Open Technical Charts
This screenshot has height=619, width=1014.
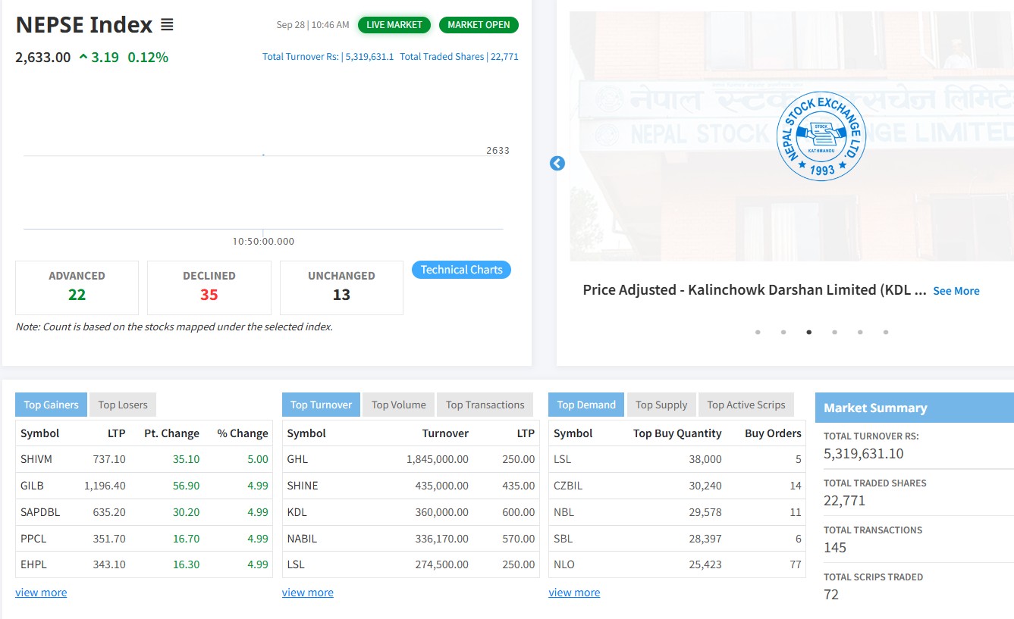click(461, 270)
